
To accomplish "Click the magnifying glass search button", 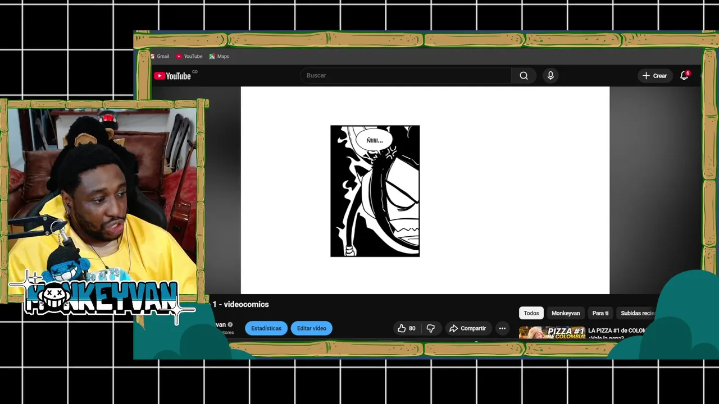I will (x=524, y=76).
